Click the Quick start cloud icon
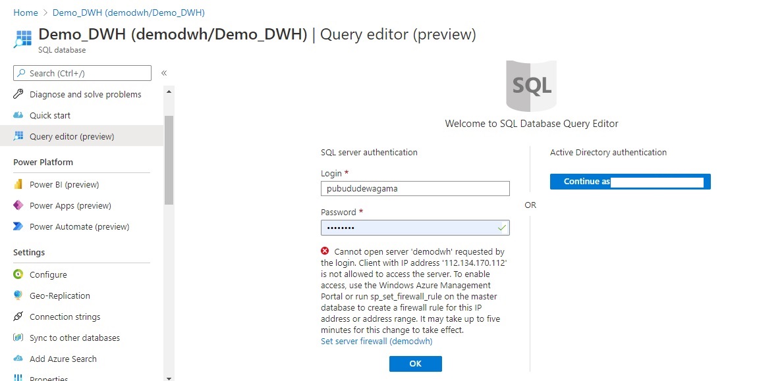782x381 pixels. (18, 115)
